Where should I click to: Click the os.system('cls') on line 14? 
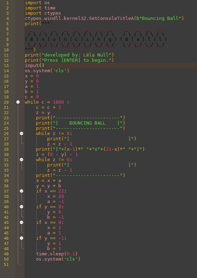coord(47,71)
